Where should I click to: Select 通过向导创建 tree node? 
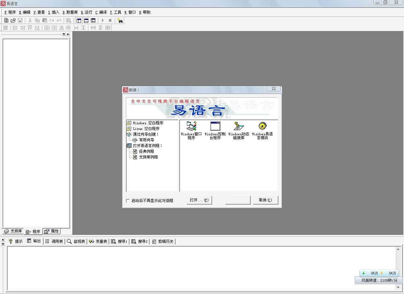(x=146, y=134)
